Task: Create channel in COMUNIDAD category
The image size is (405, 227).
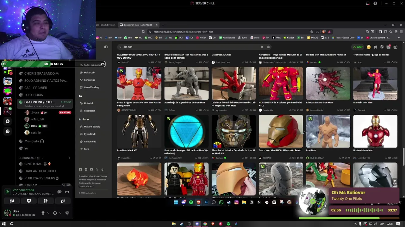Action: (x=70, y=158)
